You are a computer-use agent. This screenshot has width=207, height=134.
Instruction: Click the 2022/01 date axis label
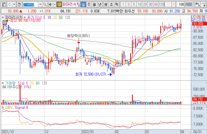88,132
